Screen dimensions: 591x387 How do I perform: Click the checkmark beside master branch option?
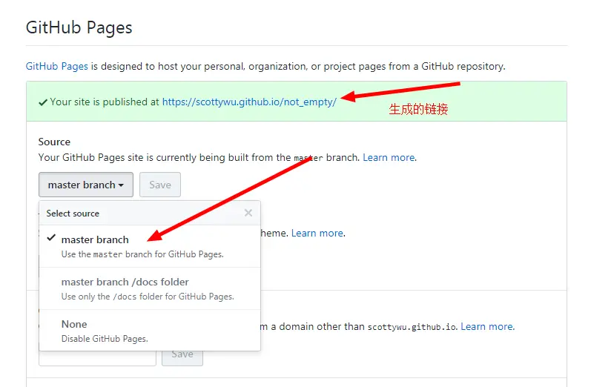(x=51, y=238)
